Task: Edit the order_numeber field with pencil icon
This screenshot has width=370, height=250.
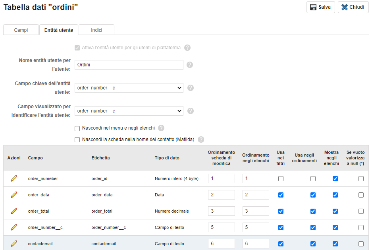Action: point(14,178)
